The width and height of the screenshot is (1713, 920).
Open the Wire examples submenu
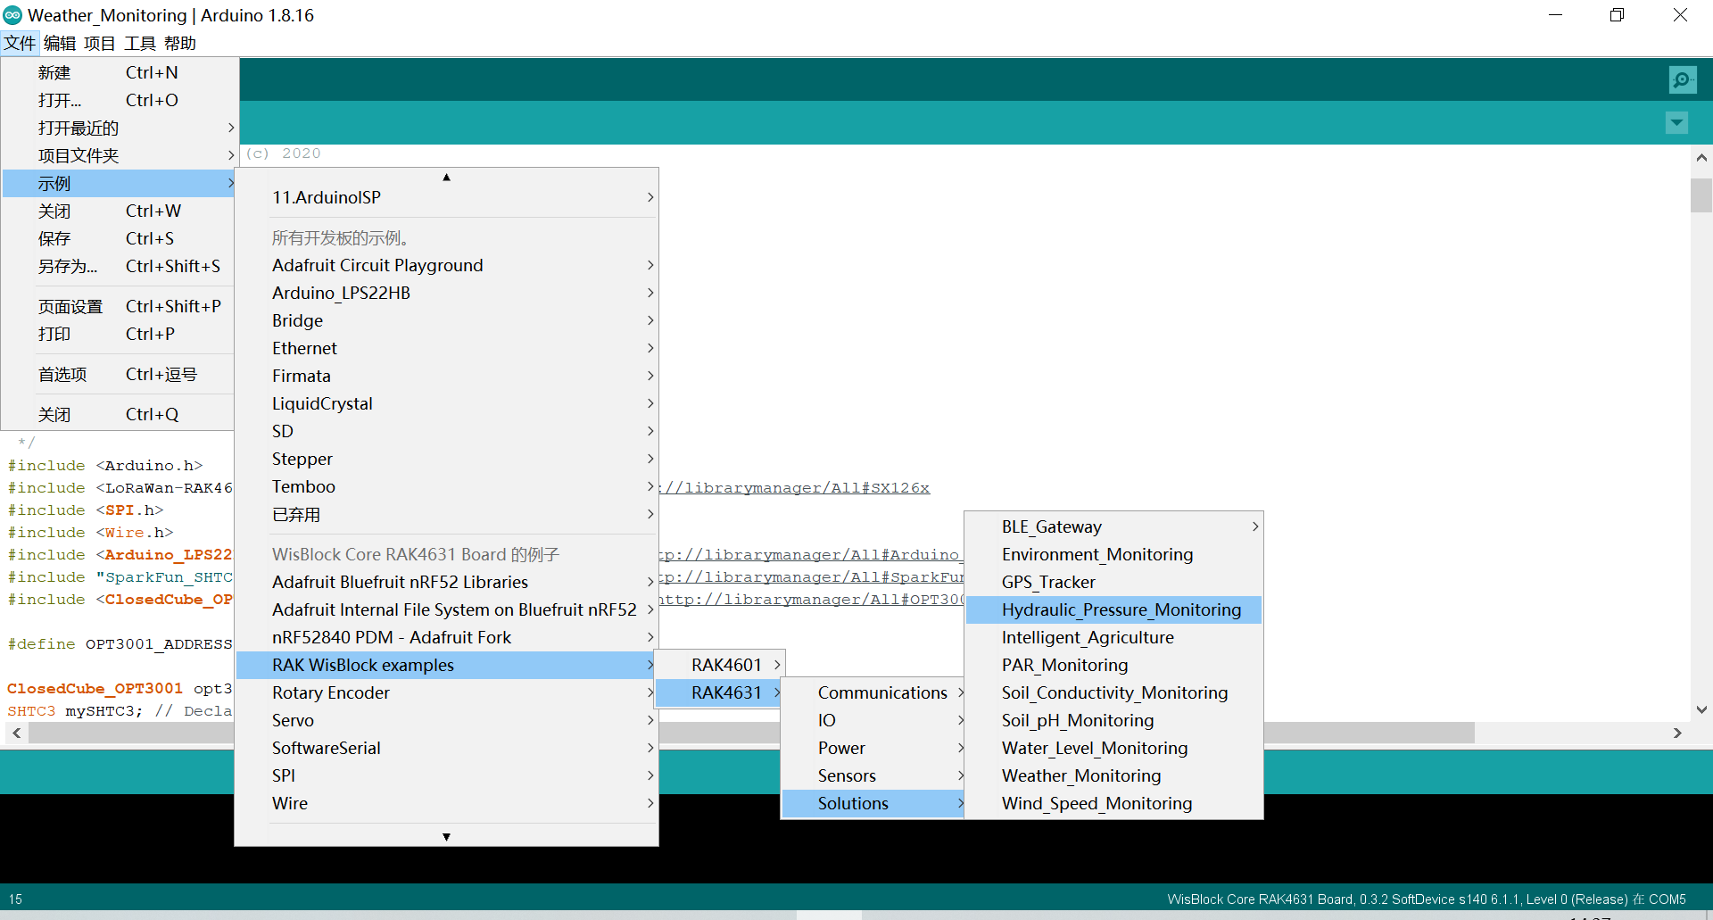coord(447,803)
